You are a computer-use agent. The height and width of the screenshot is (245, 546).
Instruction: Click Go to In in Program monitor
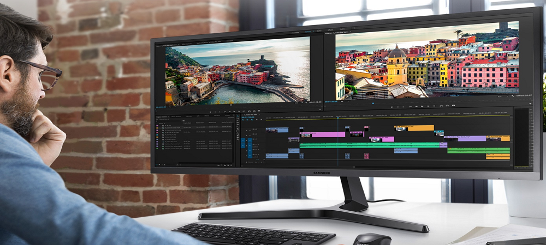pyautogui.click(x=411, y=106)
